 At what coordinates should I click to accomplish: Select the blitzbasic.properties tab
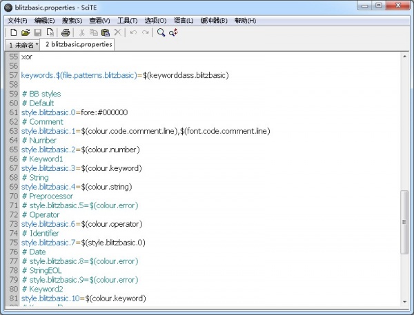pyautogui.click(x=78, y=44)
